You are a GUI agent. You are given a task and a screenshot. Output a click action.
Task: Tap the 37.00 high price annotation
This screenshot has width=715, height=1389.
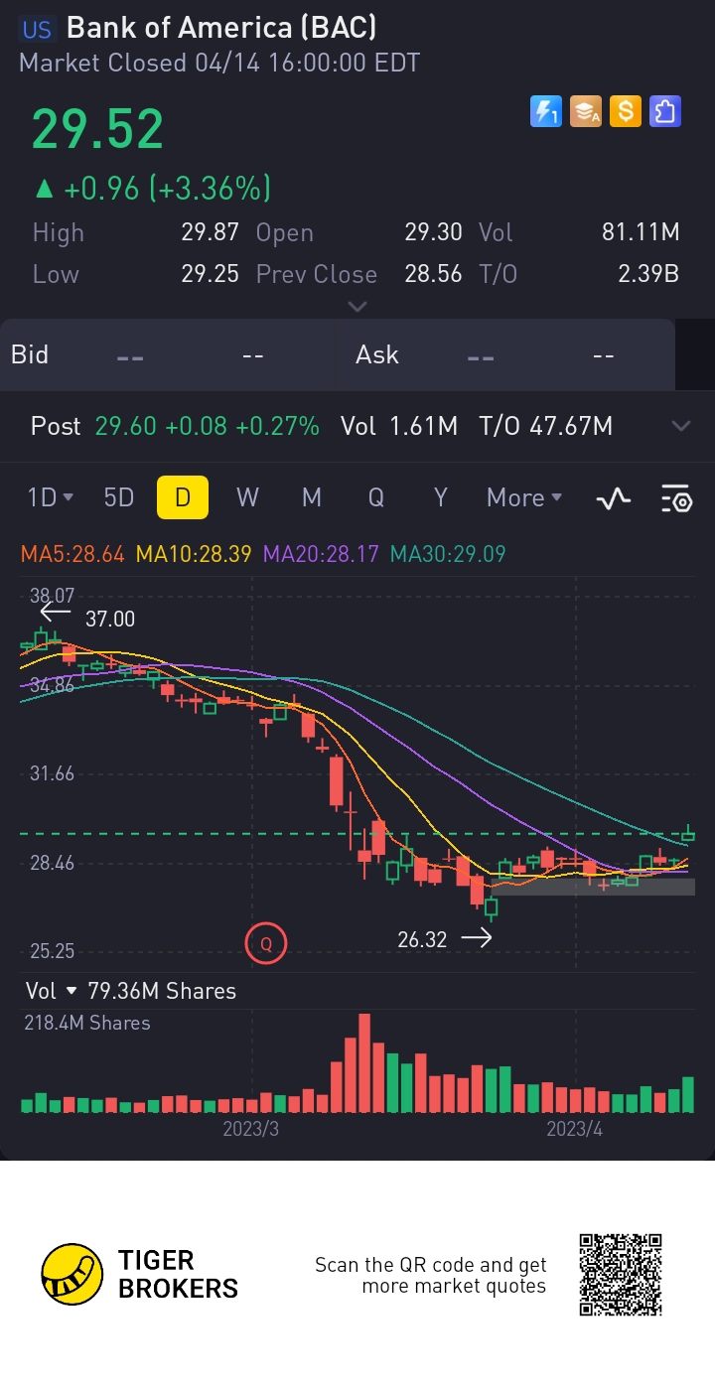[110, 619]
